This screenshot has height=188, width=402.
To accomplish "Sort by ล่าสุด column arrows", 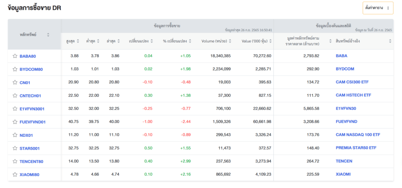I will tap(119, 41).
